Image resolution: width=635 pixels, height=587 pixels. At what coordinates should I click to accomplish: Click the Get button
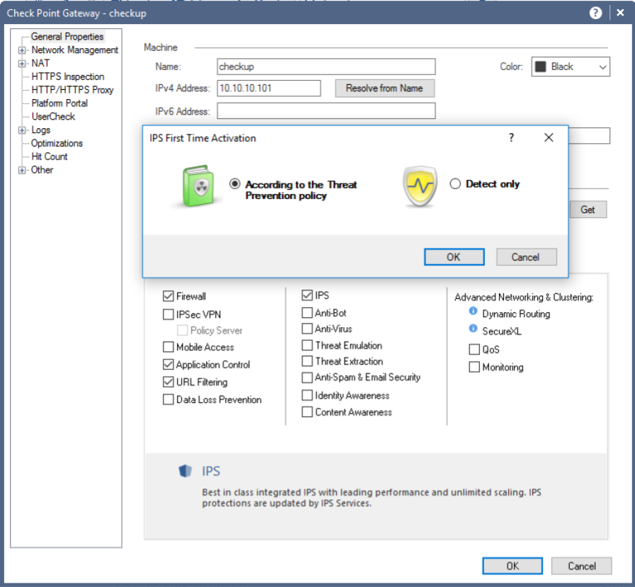(588, 210)
